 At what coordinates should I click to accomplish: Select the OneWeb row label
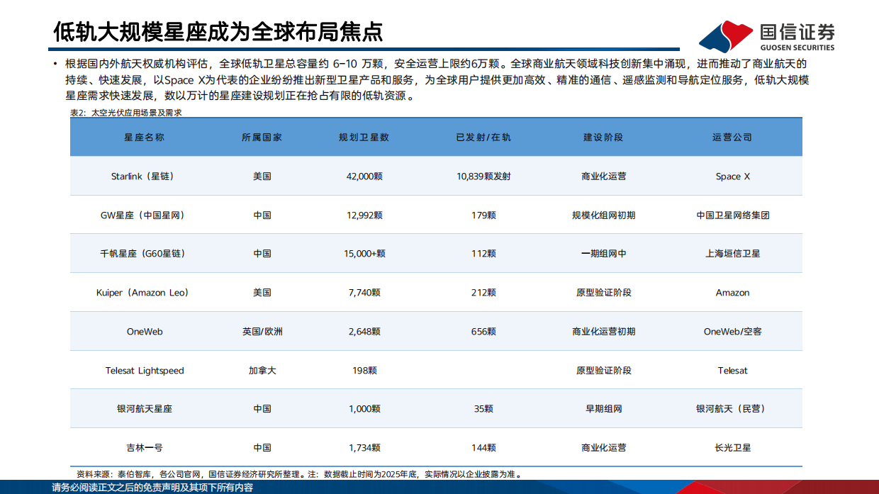[147, 331]
